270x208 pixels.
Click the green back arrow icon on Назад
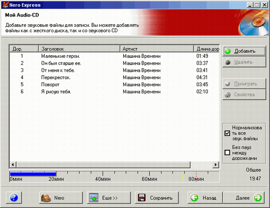[x=194, y=198]
